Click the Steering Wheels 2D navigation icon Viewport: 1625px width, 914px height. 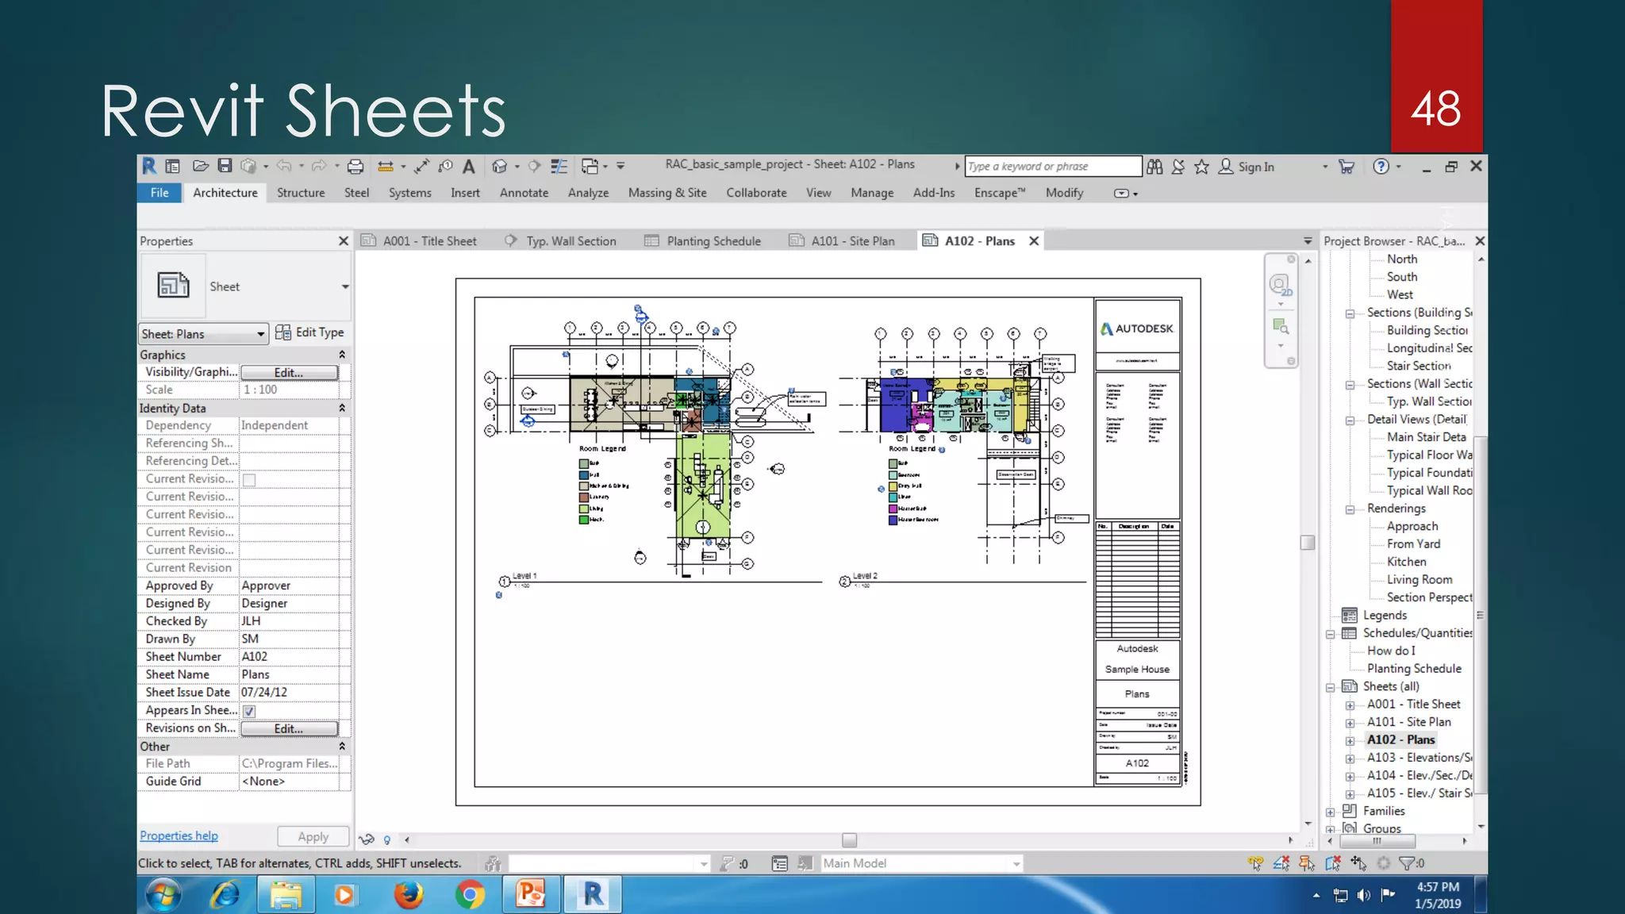pyautogui.click(x=1280, y=286)
